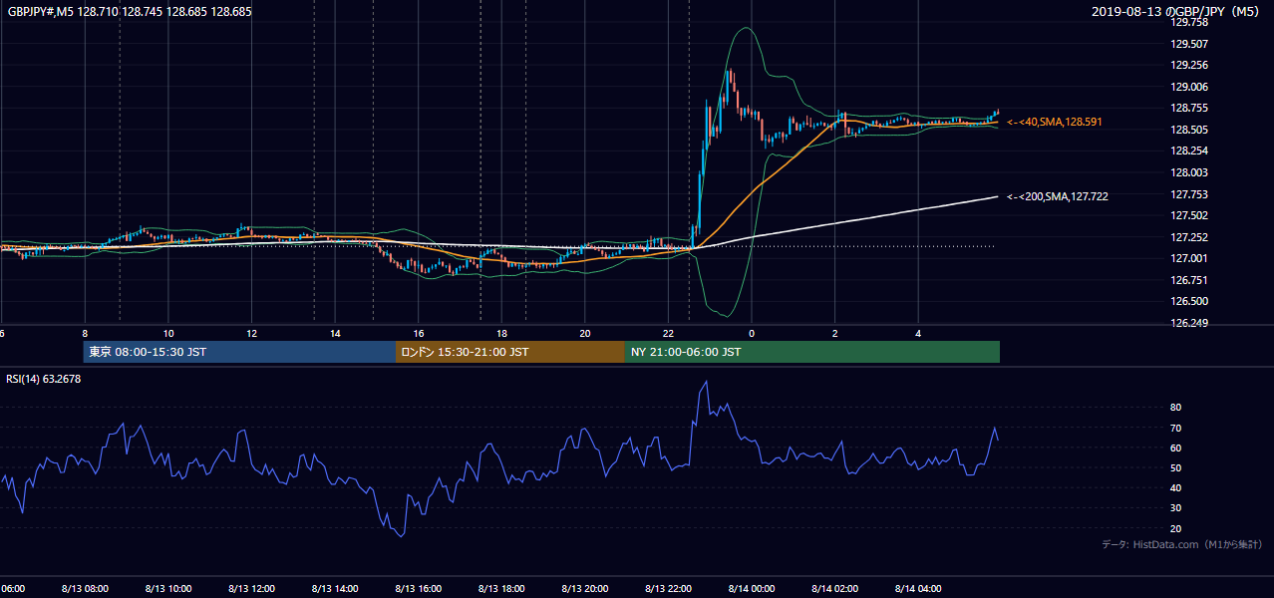
Task: Click the 8/14 00:00 bottom time label
Action: coord(751,588)
